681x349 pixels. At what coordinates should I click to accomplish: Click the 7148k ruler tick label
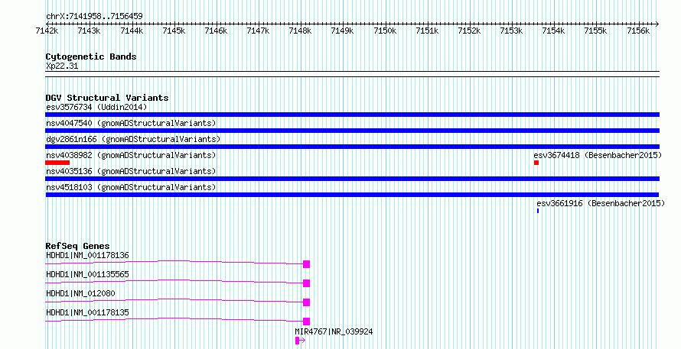pyautogui.click(x=300, y=31)
